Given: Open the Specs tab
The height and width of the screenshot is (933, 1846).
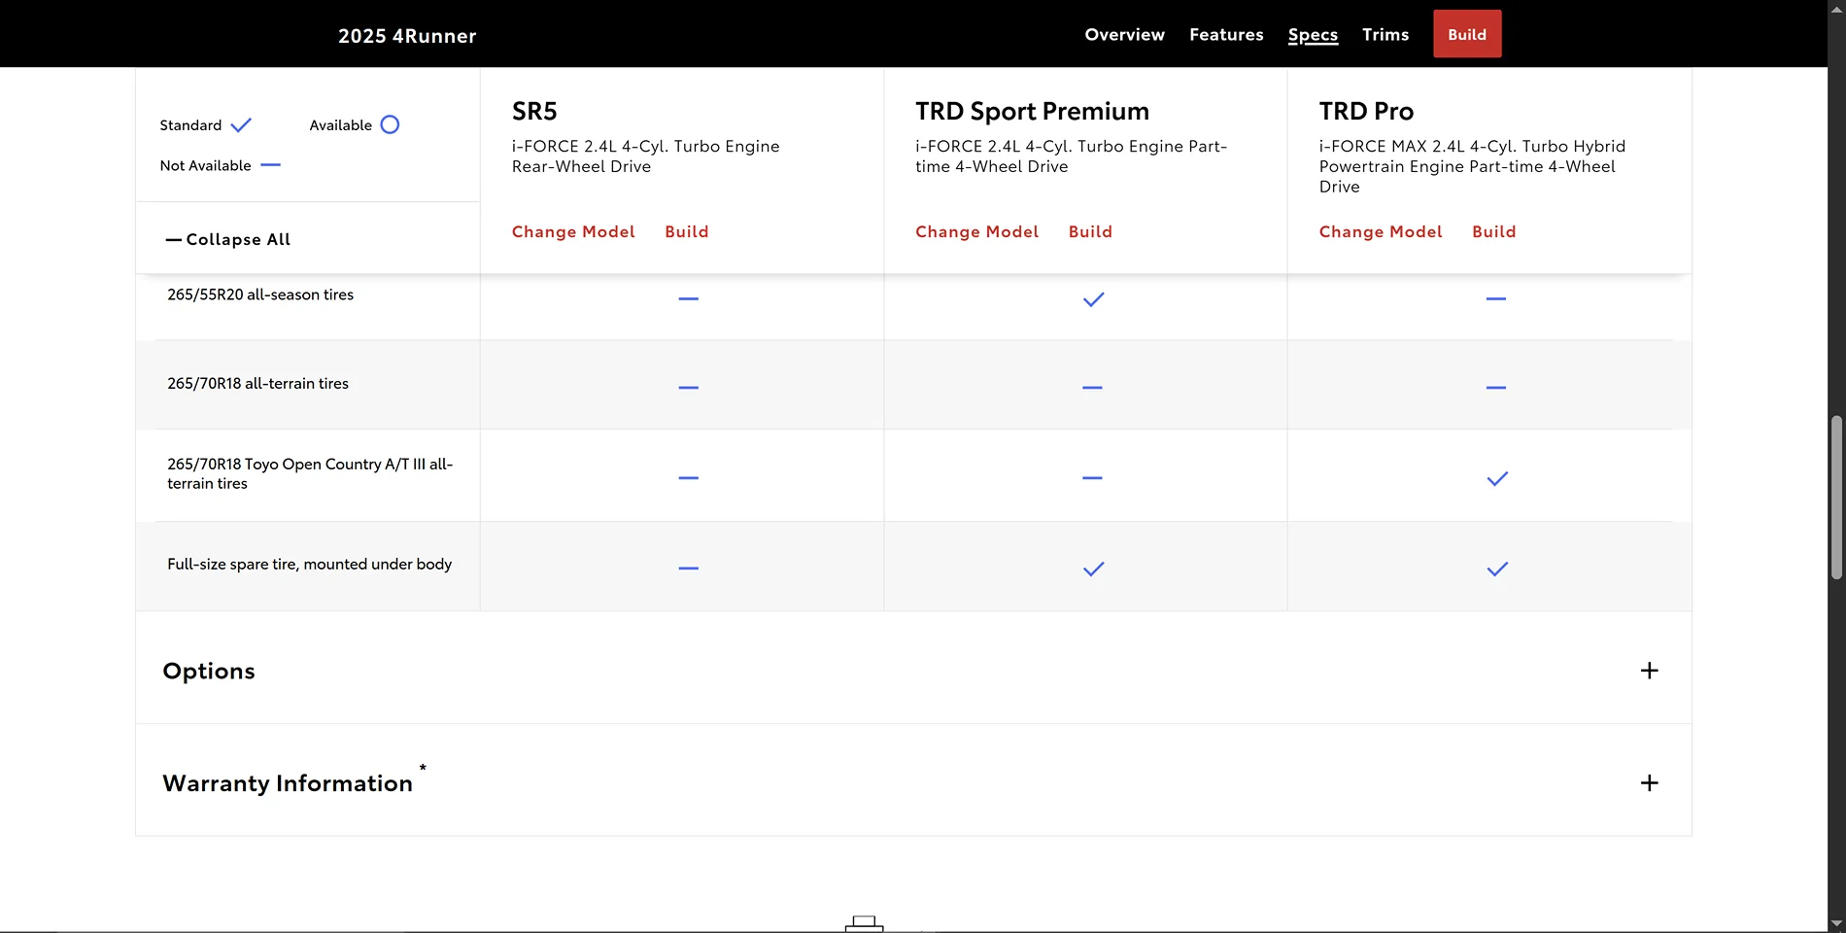Looking at the screenshot, I should [x=1313, y=34].
